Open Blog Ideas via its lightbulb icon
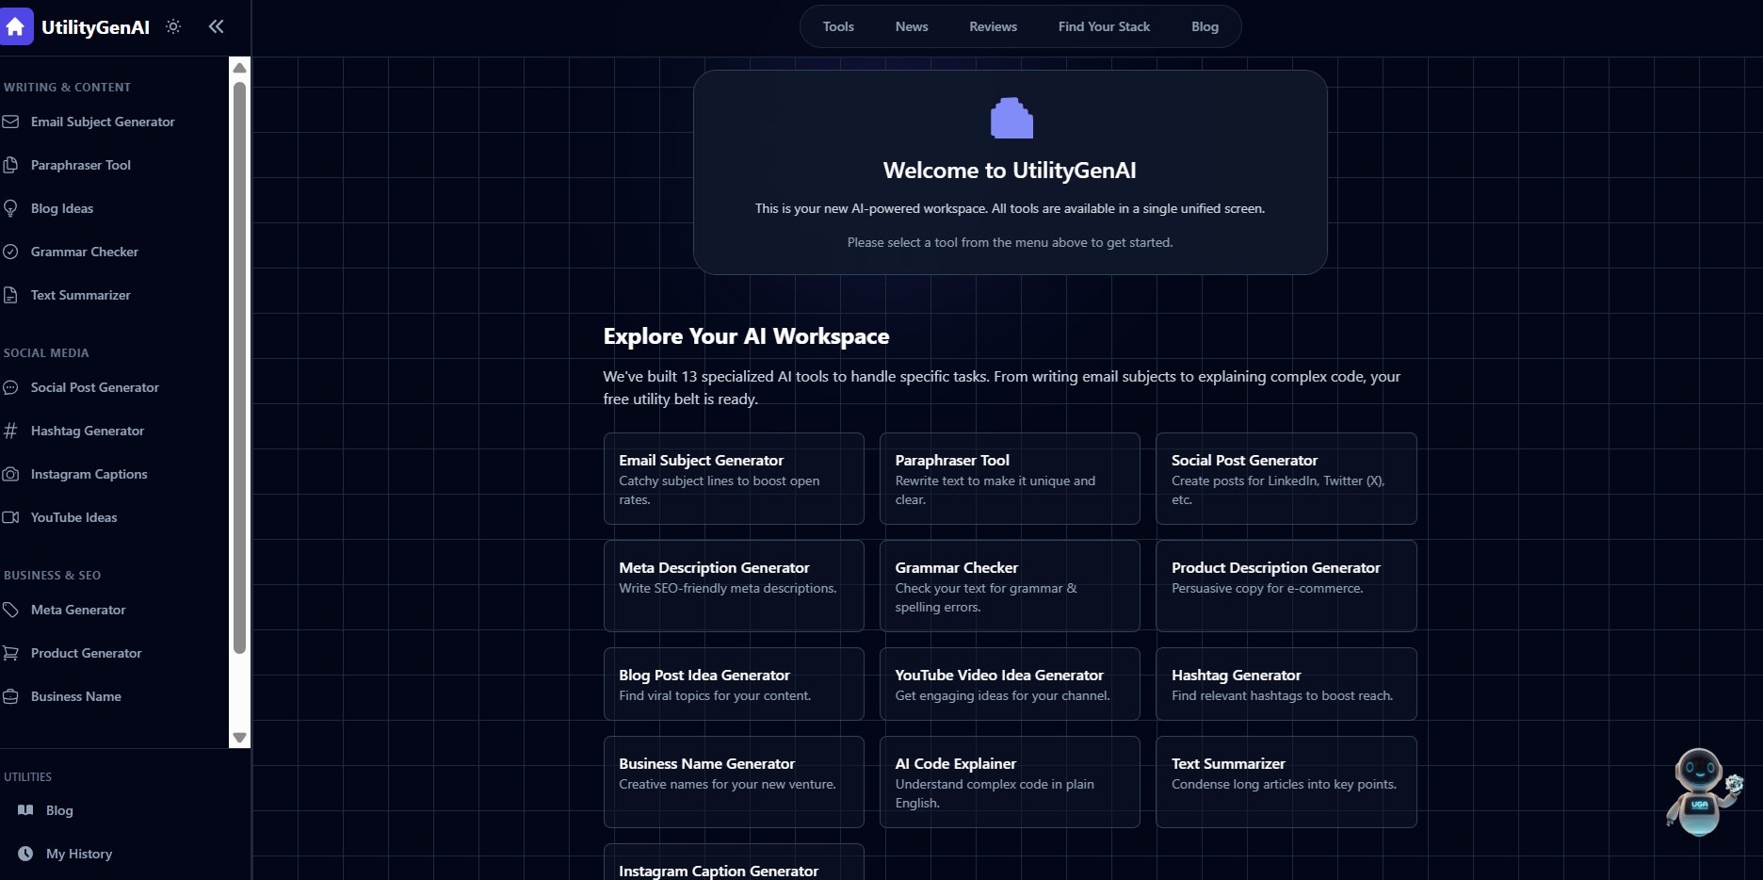The image size is (1763, 880). tap(10, 208)
